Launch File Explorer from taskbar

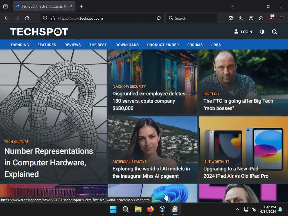click(x=138, y=209)
